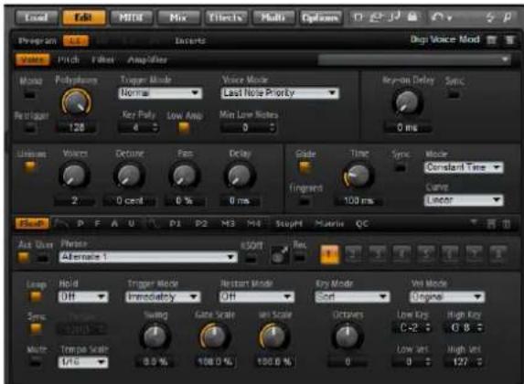Enable the Fingered switch
This screenshot has width=524, height=384.
click(305, 201)
